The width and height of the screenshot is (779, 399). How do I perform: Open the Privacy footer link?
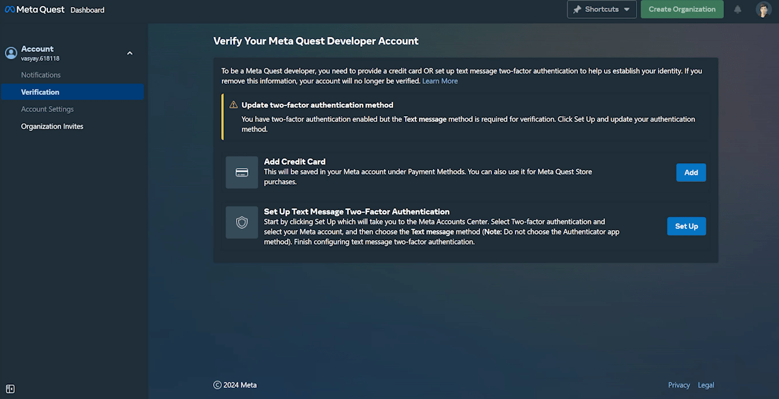(679, 385)
